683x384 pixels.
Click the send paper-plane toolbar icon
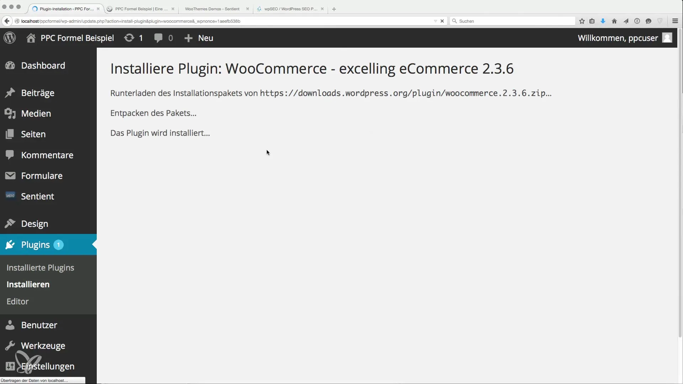coord(626,21)
